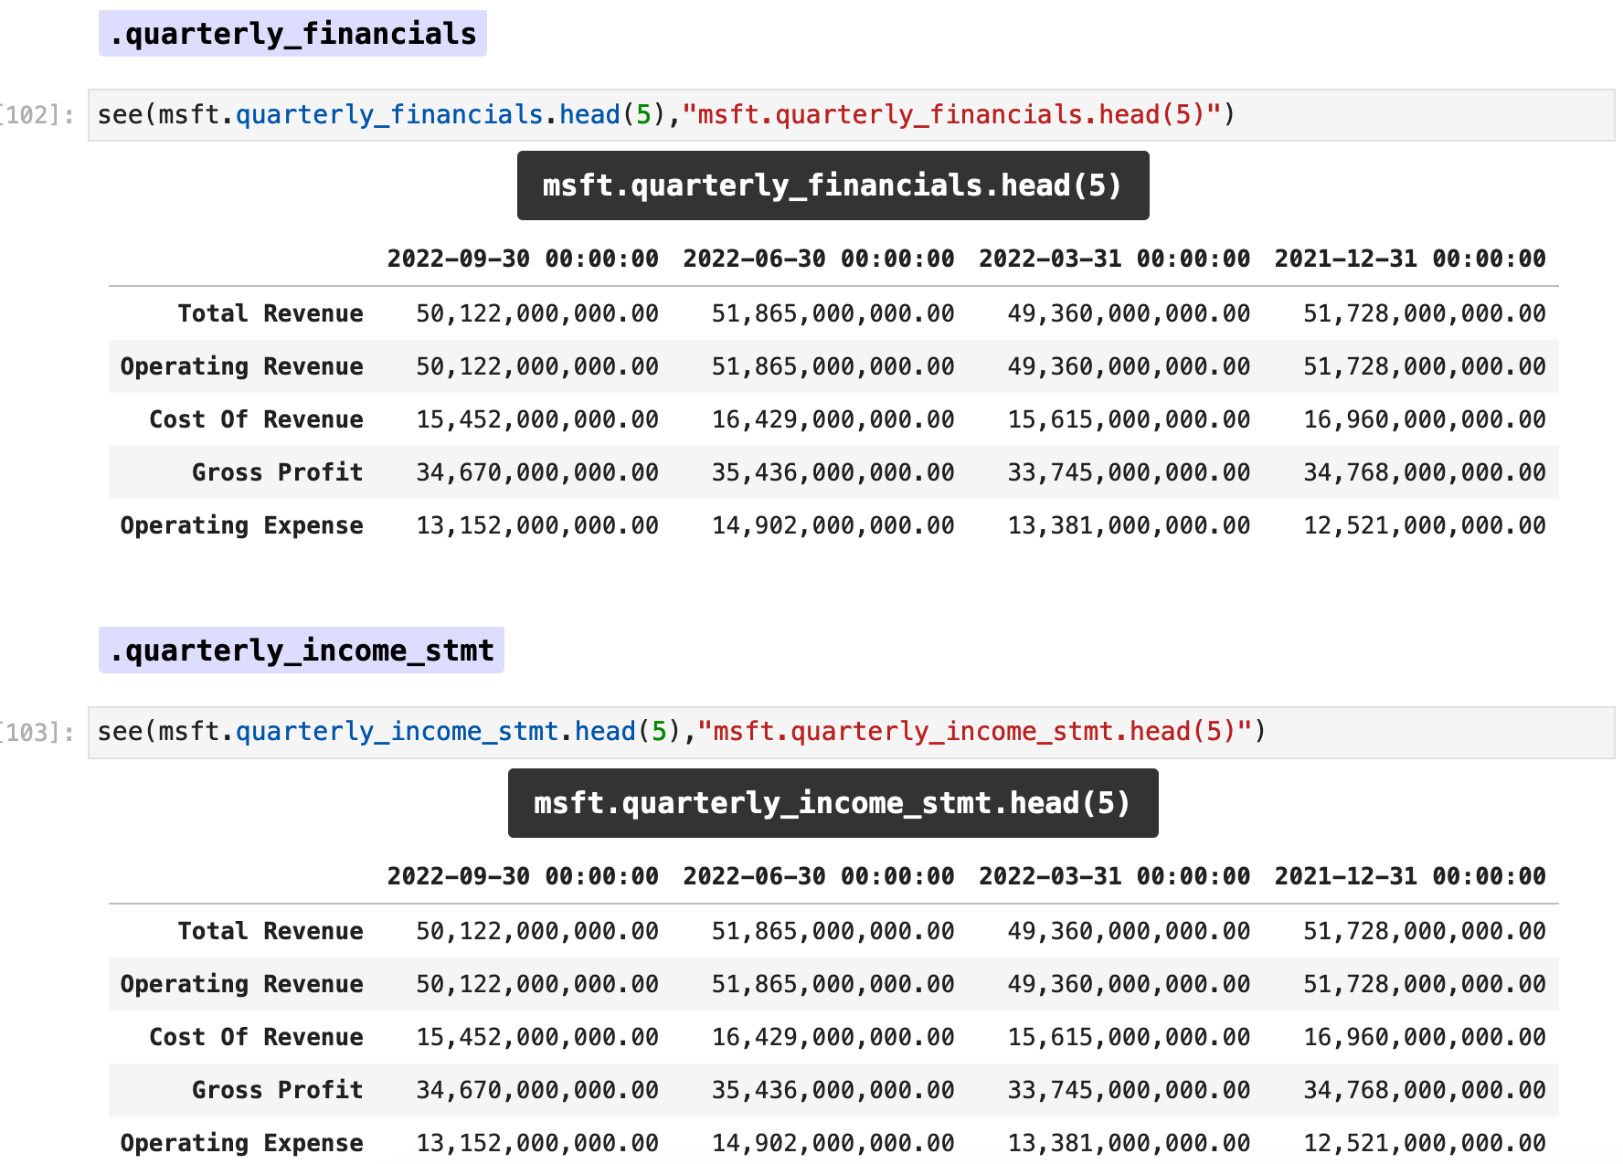Select the [102]: cell prompt

tap(38, 115)
